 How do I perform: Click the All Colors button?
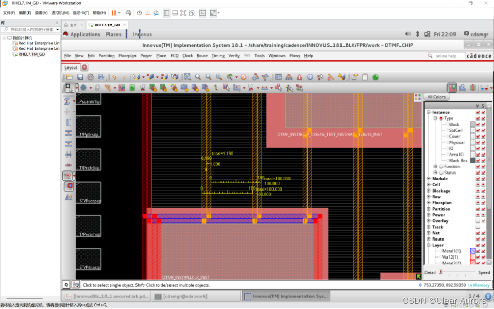click(x=436, y=97)
